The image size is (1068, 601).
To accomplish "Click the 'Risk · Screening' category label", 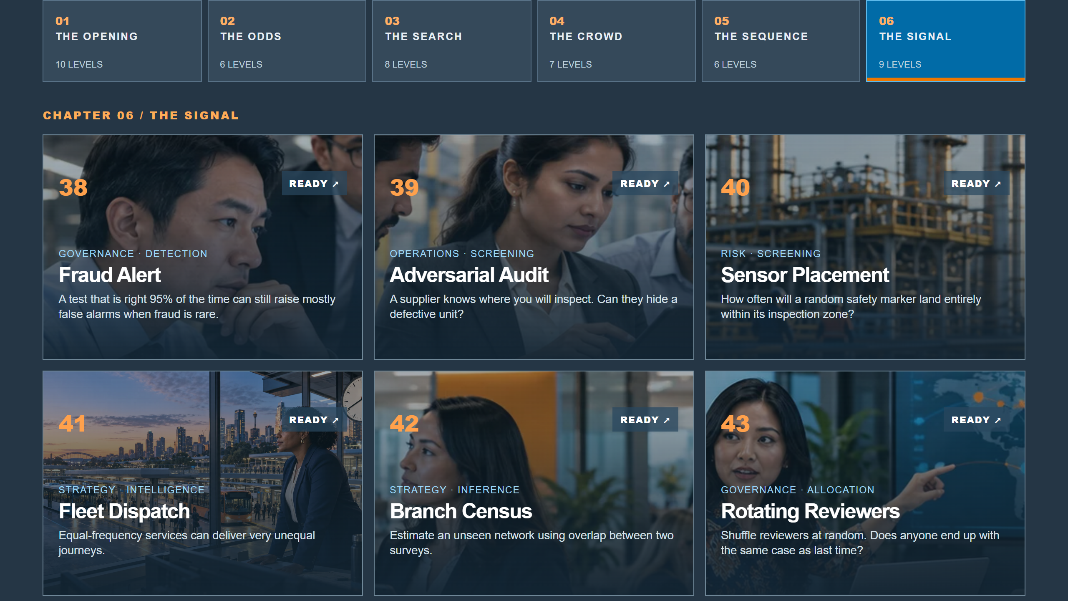I will click(771, 254).
